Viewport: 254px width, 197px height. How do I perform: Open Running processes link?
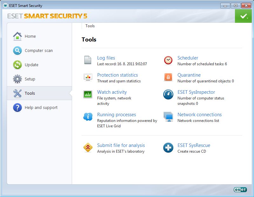pyautogui.click(x=117, y=115)
